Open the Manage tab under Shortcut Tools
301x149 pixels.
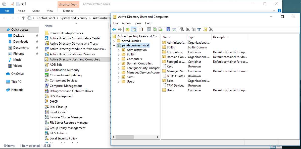coord(68,11)
